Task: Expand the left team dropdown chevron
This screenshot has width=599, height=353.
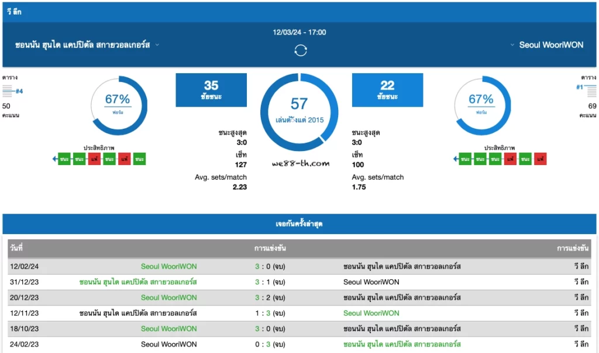Action: (x=157, y=44)
